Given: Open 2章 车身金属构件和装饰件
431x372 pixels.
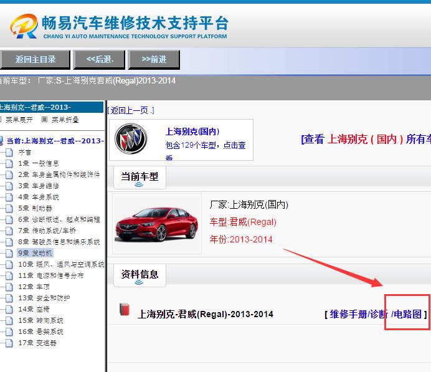Looking at the screenshot, I should pos(59,174).
